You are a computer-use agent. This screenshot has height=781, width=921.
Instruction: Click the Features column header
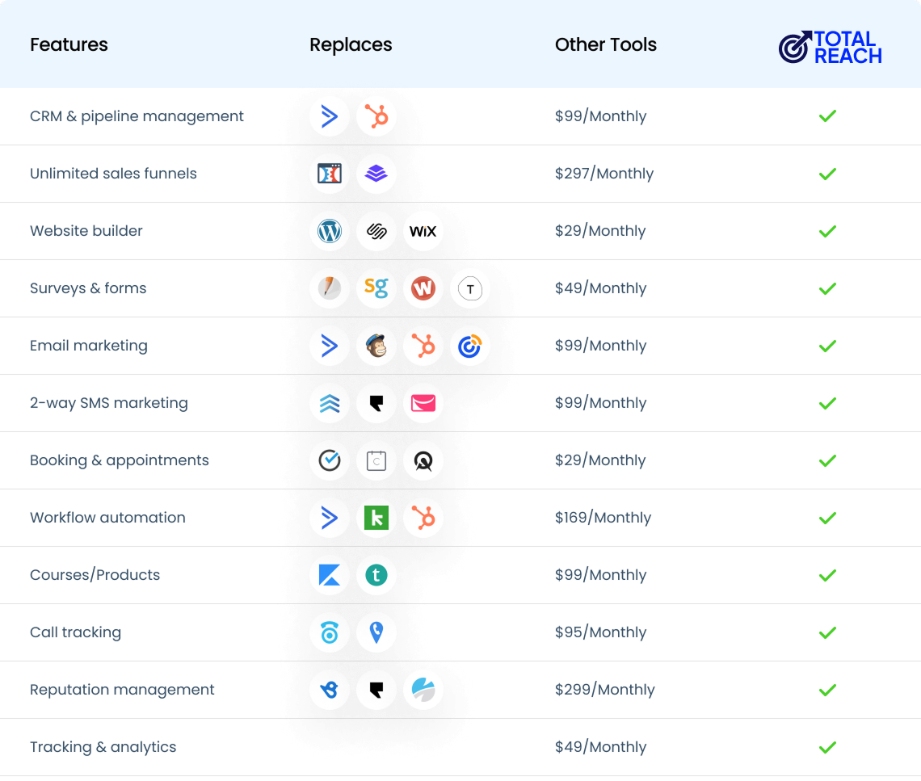pyautogui.click(x=69, y=45)
